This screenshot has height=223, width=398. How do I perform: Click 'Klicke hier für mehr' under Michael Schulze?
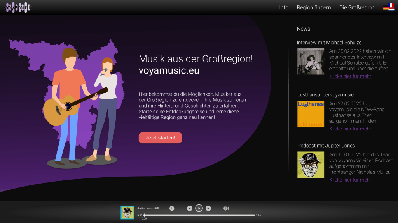pos(350,76)
